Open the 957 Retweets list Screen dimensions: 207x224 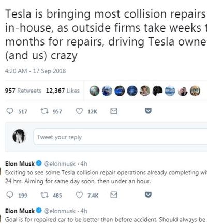point(23,91)
